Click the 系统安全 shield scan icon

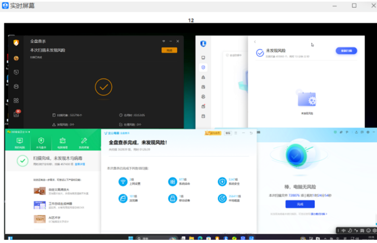222,182
